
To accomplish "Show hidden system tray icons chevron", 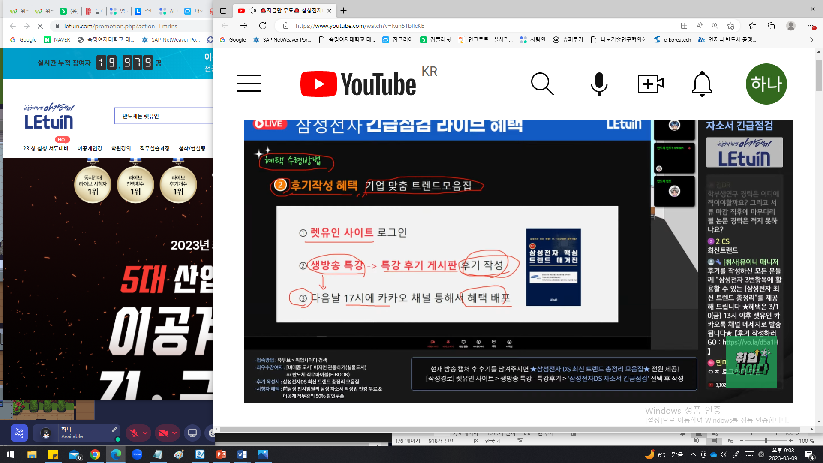I will (693, 454).
